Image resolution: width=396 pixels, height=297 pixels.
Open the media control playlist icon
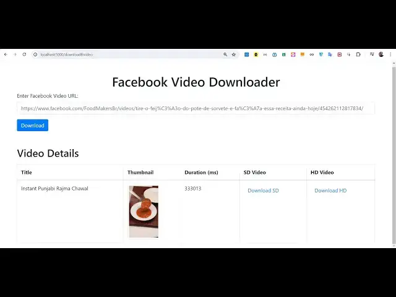372,54
